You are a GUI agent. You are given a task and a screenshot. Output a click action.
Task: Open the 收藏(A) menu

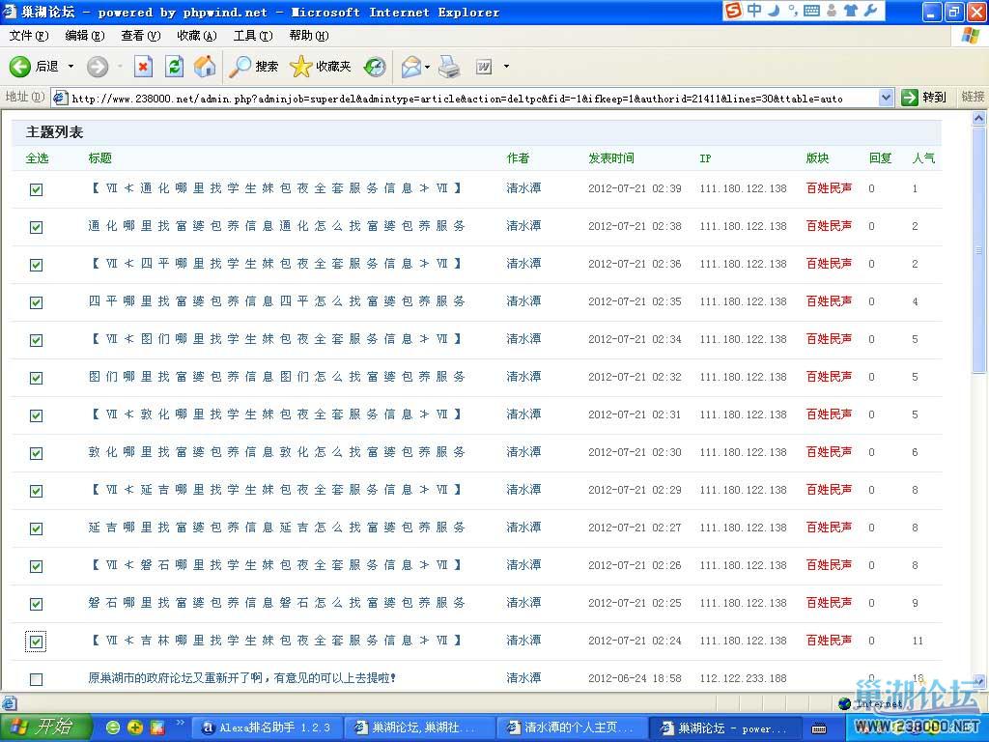point(197,36)
